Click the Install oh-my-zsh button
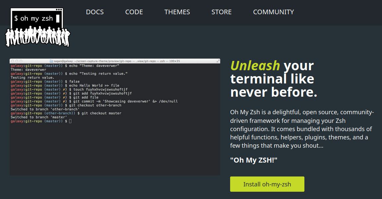382x199 pixels. tap(267, 184)
